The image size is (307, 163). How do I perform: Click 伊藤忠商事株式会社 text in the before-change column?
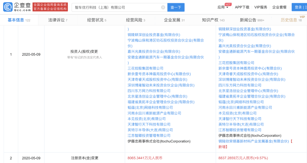pyautogui.click(x=159, y=141)
